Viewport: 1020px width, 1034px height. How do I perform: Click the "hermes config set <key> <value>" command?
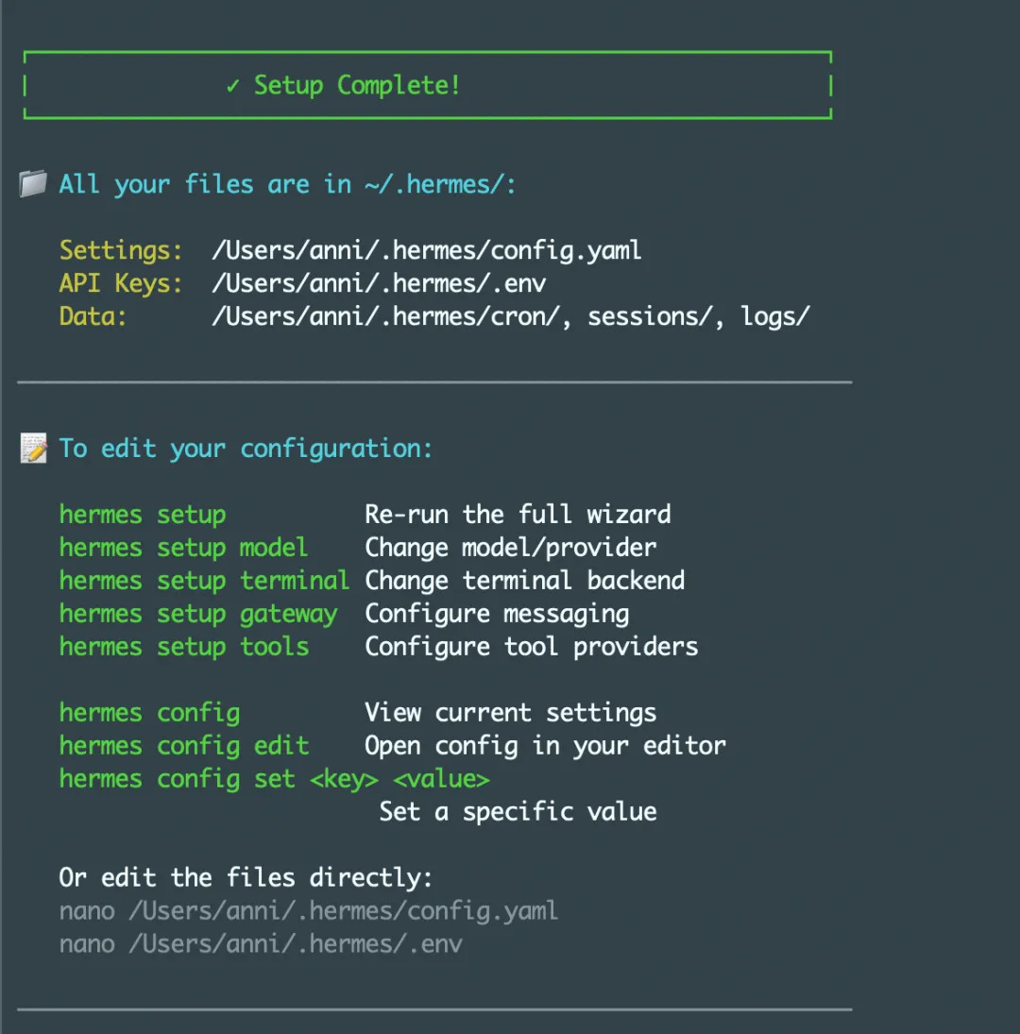[x=274, y=779]
